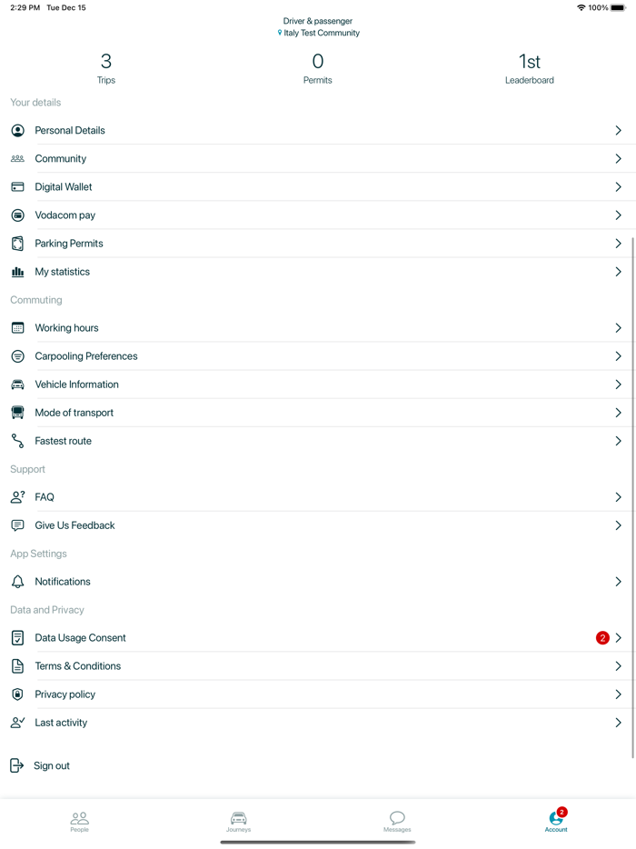Open Terms & Conditions link

click(x=78, y=666)
